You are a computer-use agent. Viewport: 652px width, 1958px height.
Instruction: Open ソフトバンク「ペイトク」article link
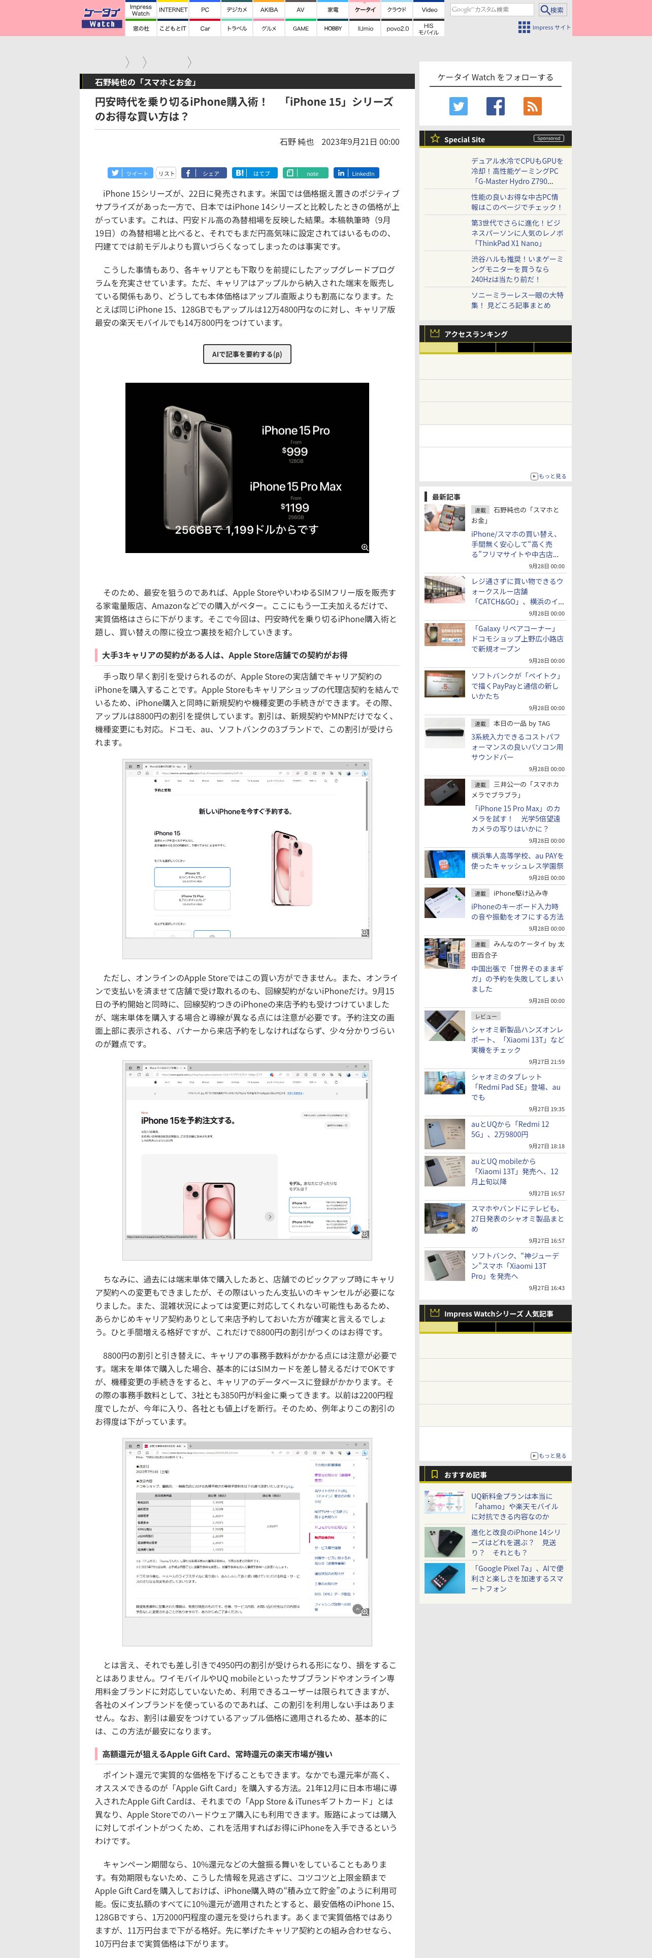coord(517,686)
